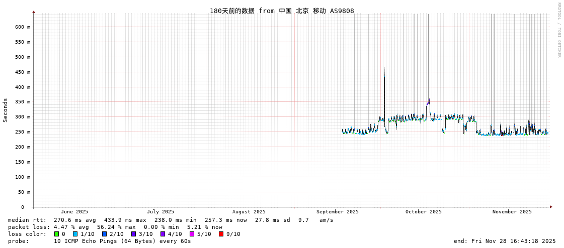The height and width of the screenshot is (248, 564).
Task: Click the 250 m y-axis tick label
Action: tap(22, 132)
